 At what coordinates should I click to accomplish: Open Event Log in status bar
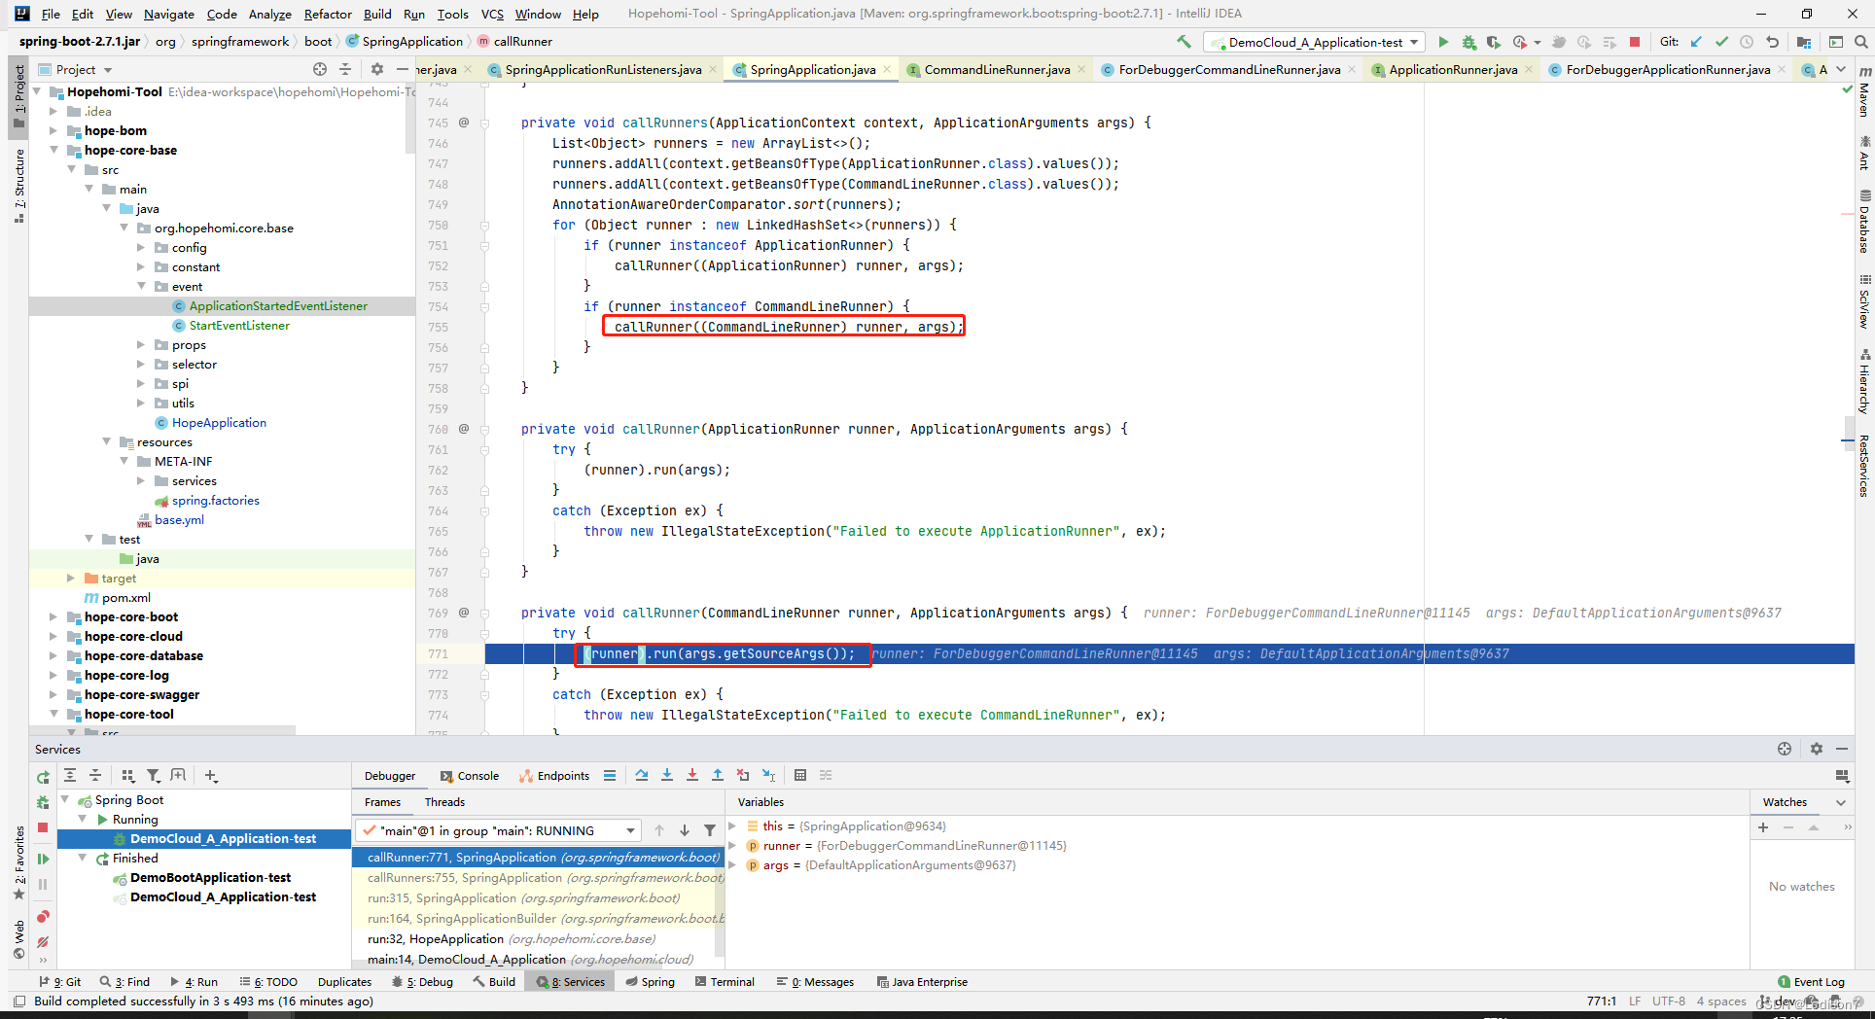1811,981
